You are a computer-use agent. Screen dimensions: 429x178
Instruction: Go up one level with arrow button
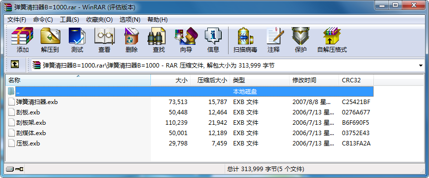point(15,64)
